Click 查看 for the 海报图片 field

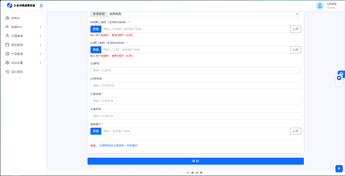96,131
